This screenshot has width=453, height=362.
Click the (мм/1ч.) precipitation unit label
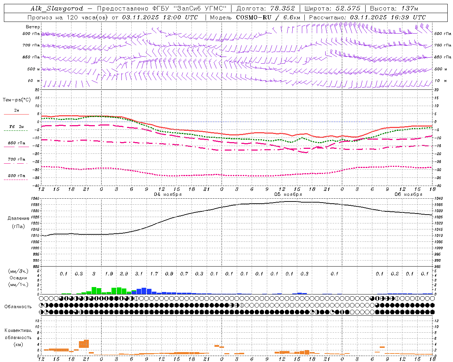click(x=18, y=285)
